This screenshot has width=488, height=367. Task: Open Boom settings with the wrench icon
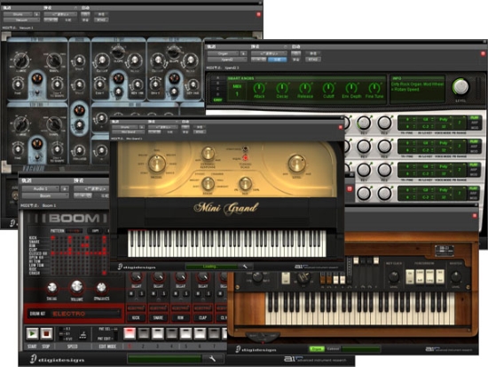click(213, 359)
